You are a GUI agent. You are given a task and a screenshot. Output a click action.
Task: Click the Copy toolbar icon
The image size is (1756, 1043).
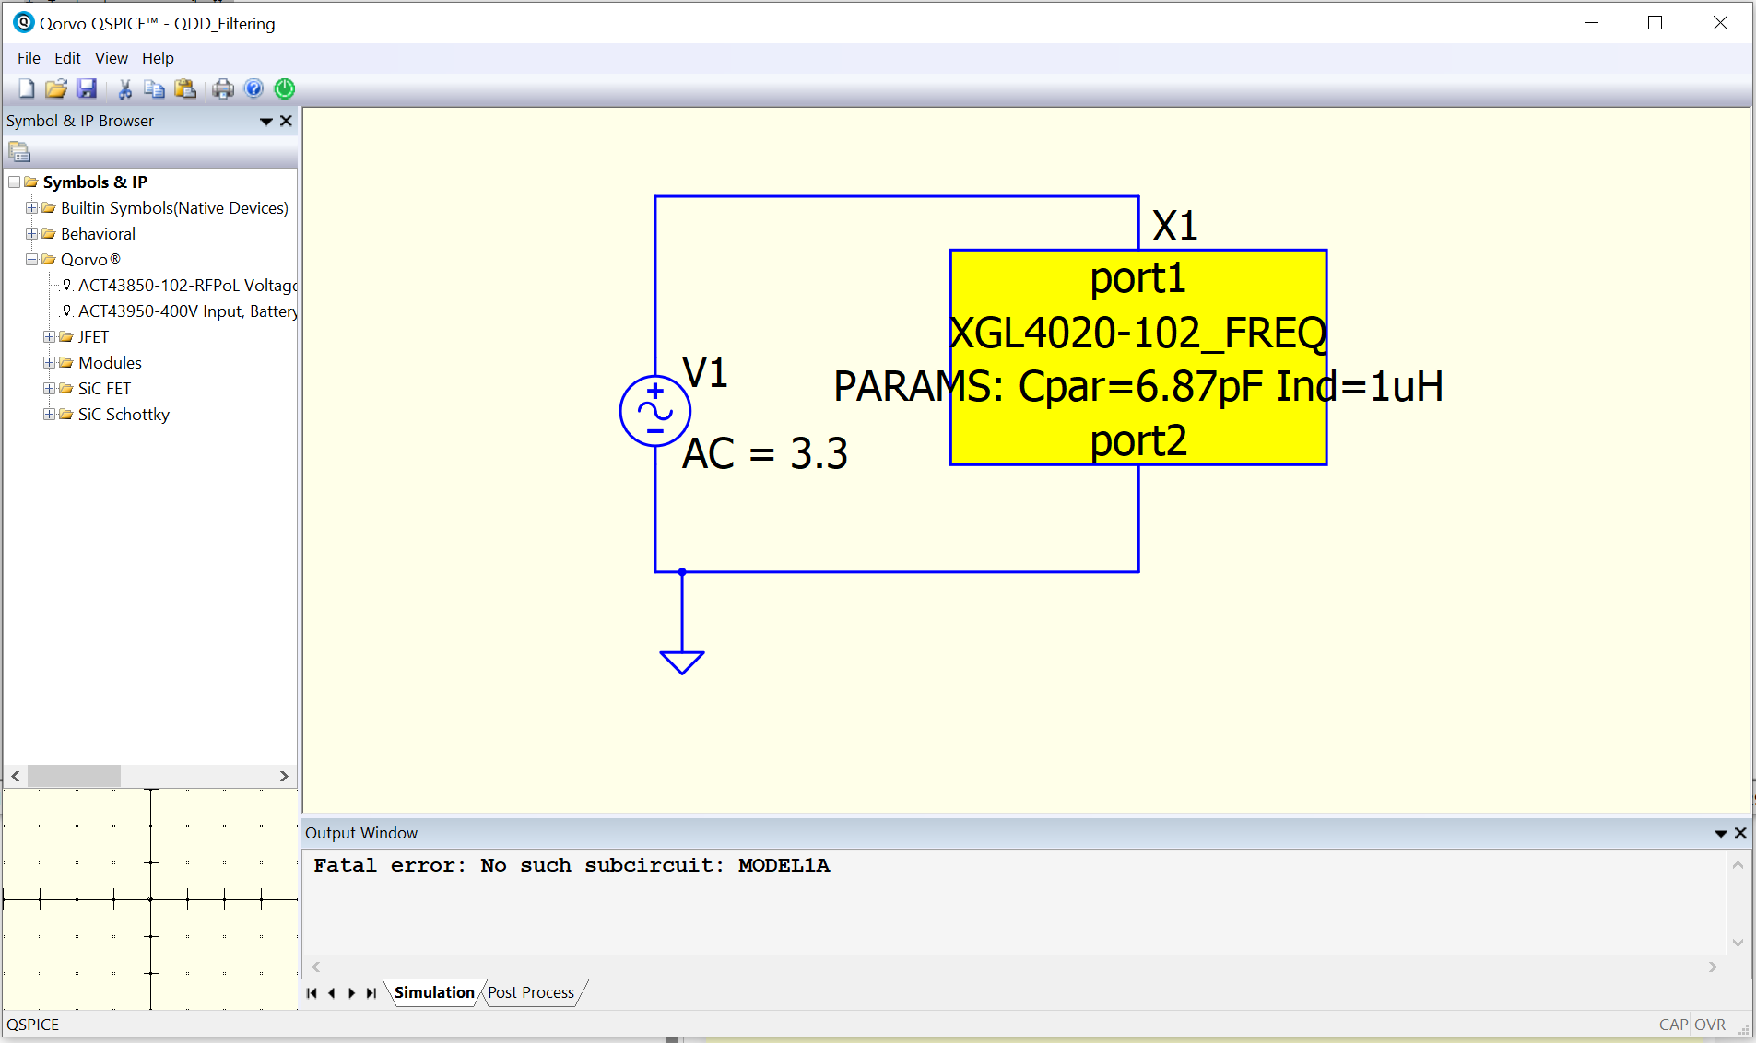pos(155,88)
